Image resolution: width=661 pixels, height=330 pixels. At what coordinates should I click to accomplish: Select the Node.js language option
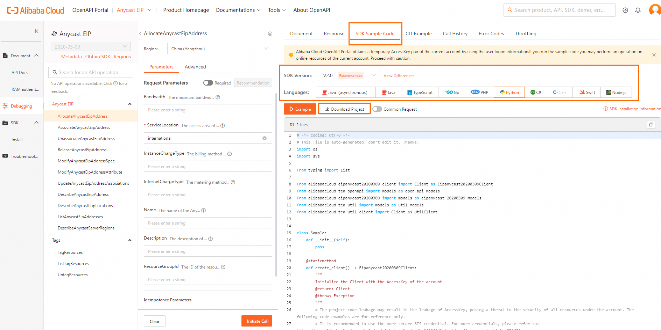(x=616, y=93)
